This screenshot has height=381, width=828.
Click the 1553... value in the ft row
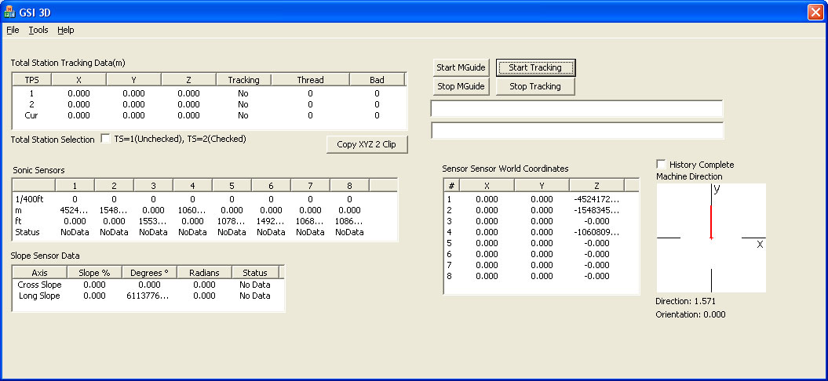(x=153, y=221)
